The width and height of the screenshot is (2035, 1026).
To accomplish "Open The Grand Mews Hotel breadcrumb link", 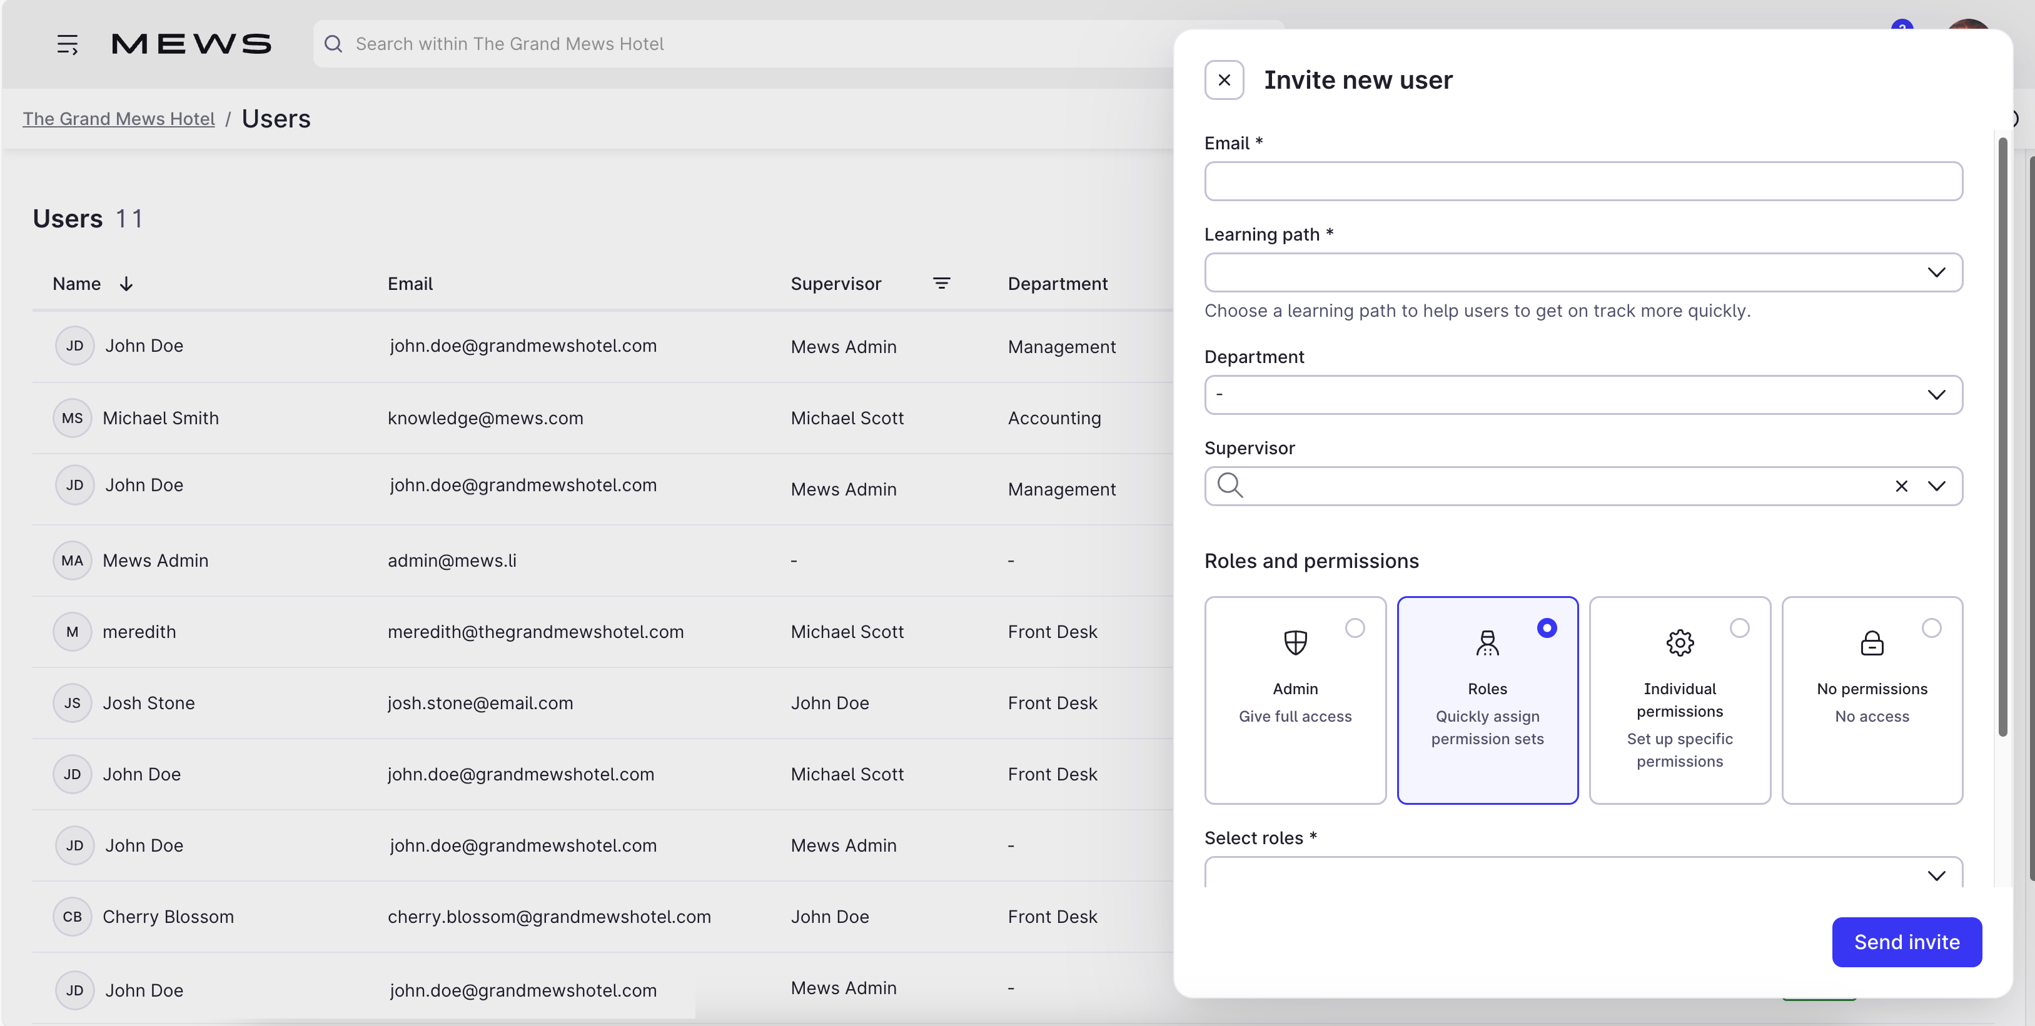I will coord(118,118).
